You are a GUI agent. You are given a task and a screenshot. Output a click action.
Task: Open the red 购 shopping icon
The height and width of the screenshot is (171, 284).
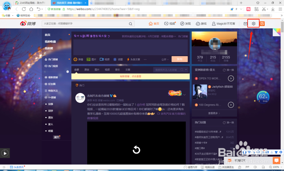[x=248, y=9]
